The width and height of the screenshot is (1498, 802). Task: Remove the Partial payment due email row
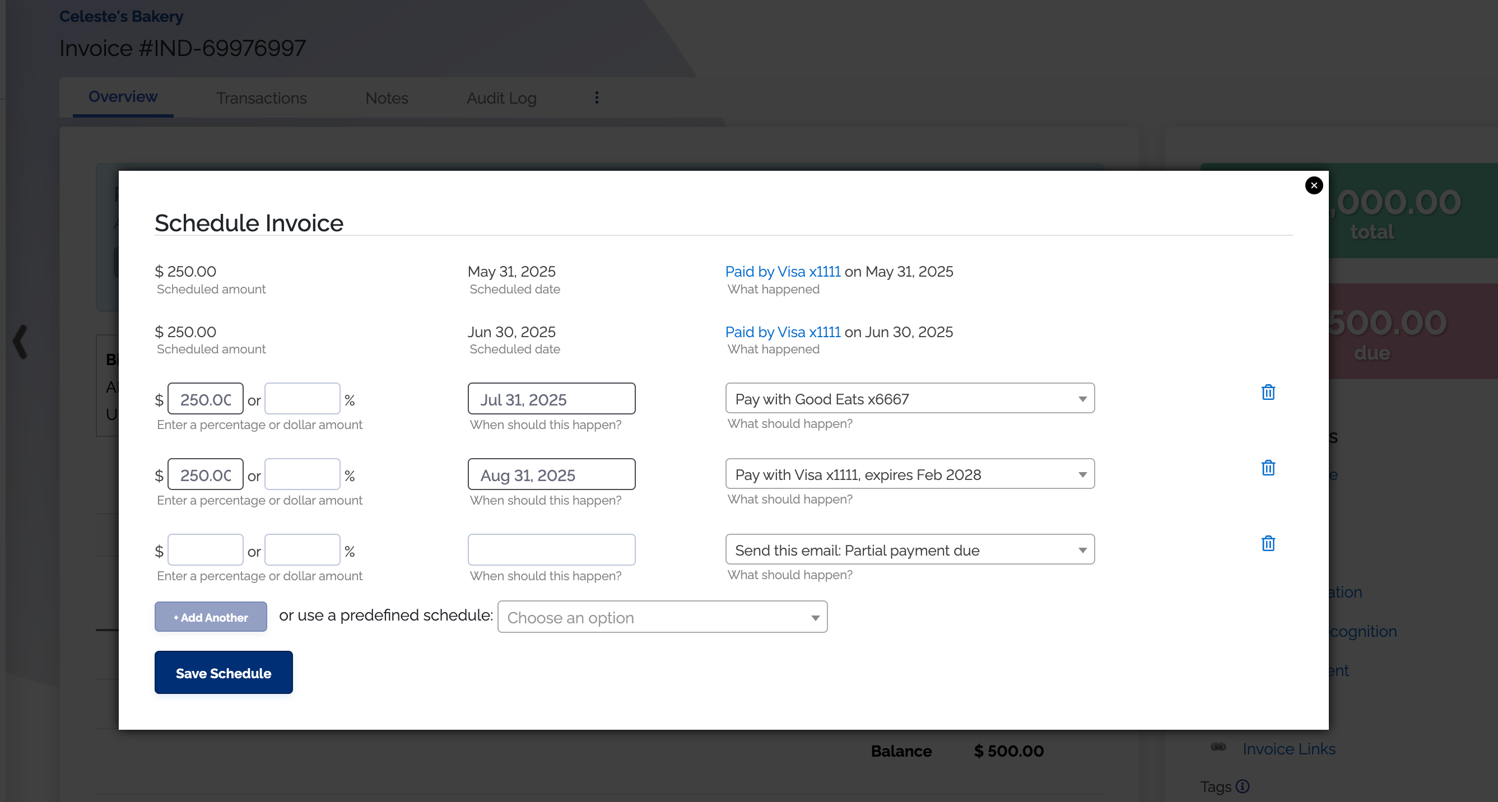1268,543
